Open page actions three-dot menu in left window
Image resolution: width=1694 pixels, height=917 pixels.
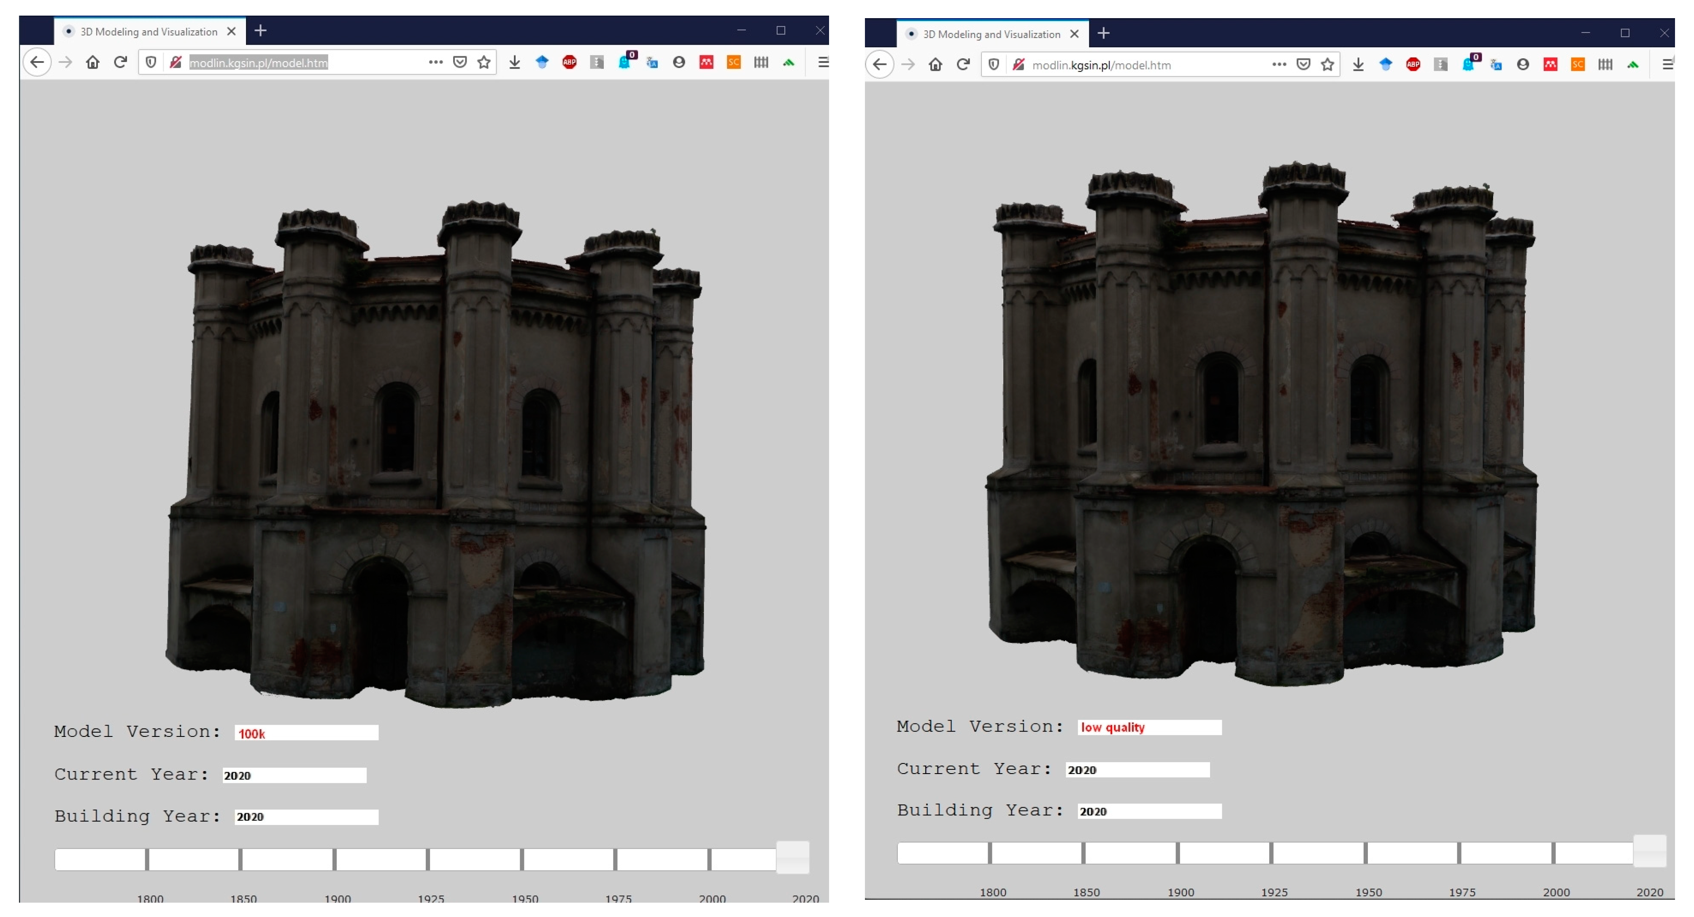(435, 62)
